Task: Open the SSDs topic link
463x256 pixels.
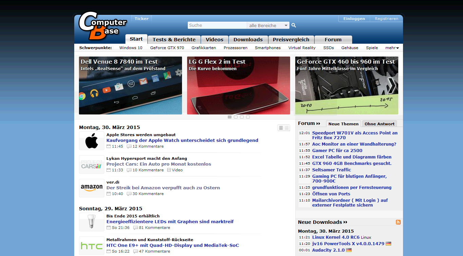Action: [328, 48]
